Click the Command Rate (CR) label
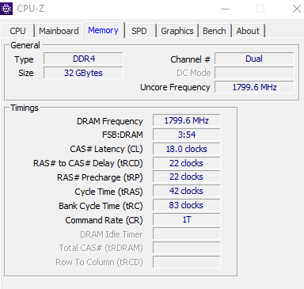 tap(104, 220)
